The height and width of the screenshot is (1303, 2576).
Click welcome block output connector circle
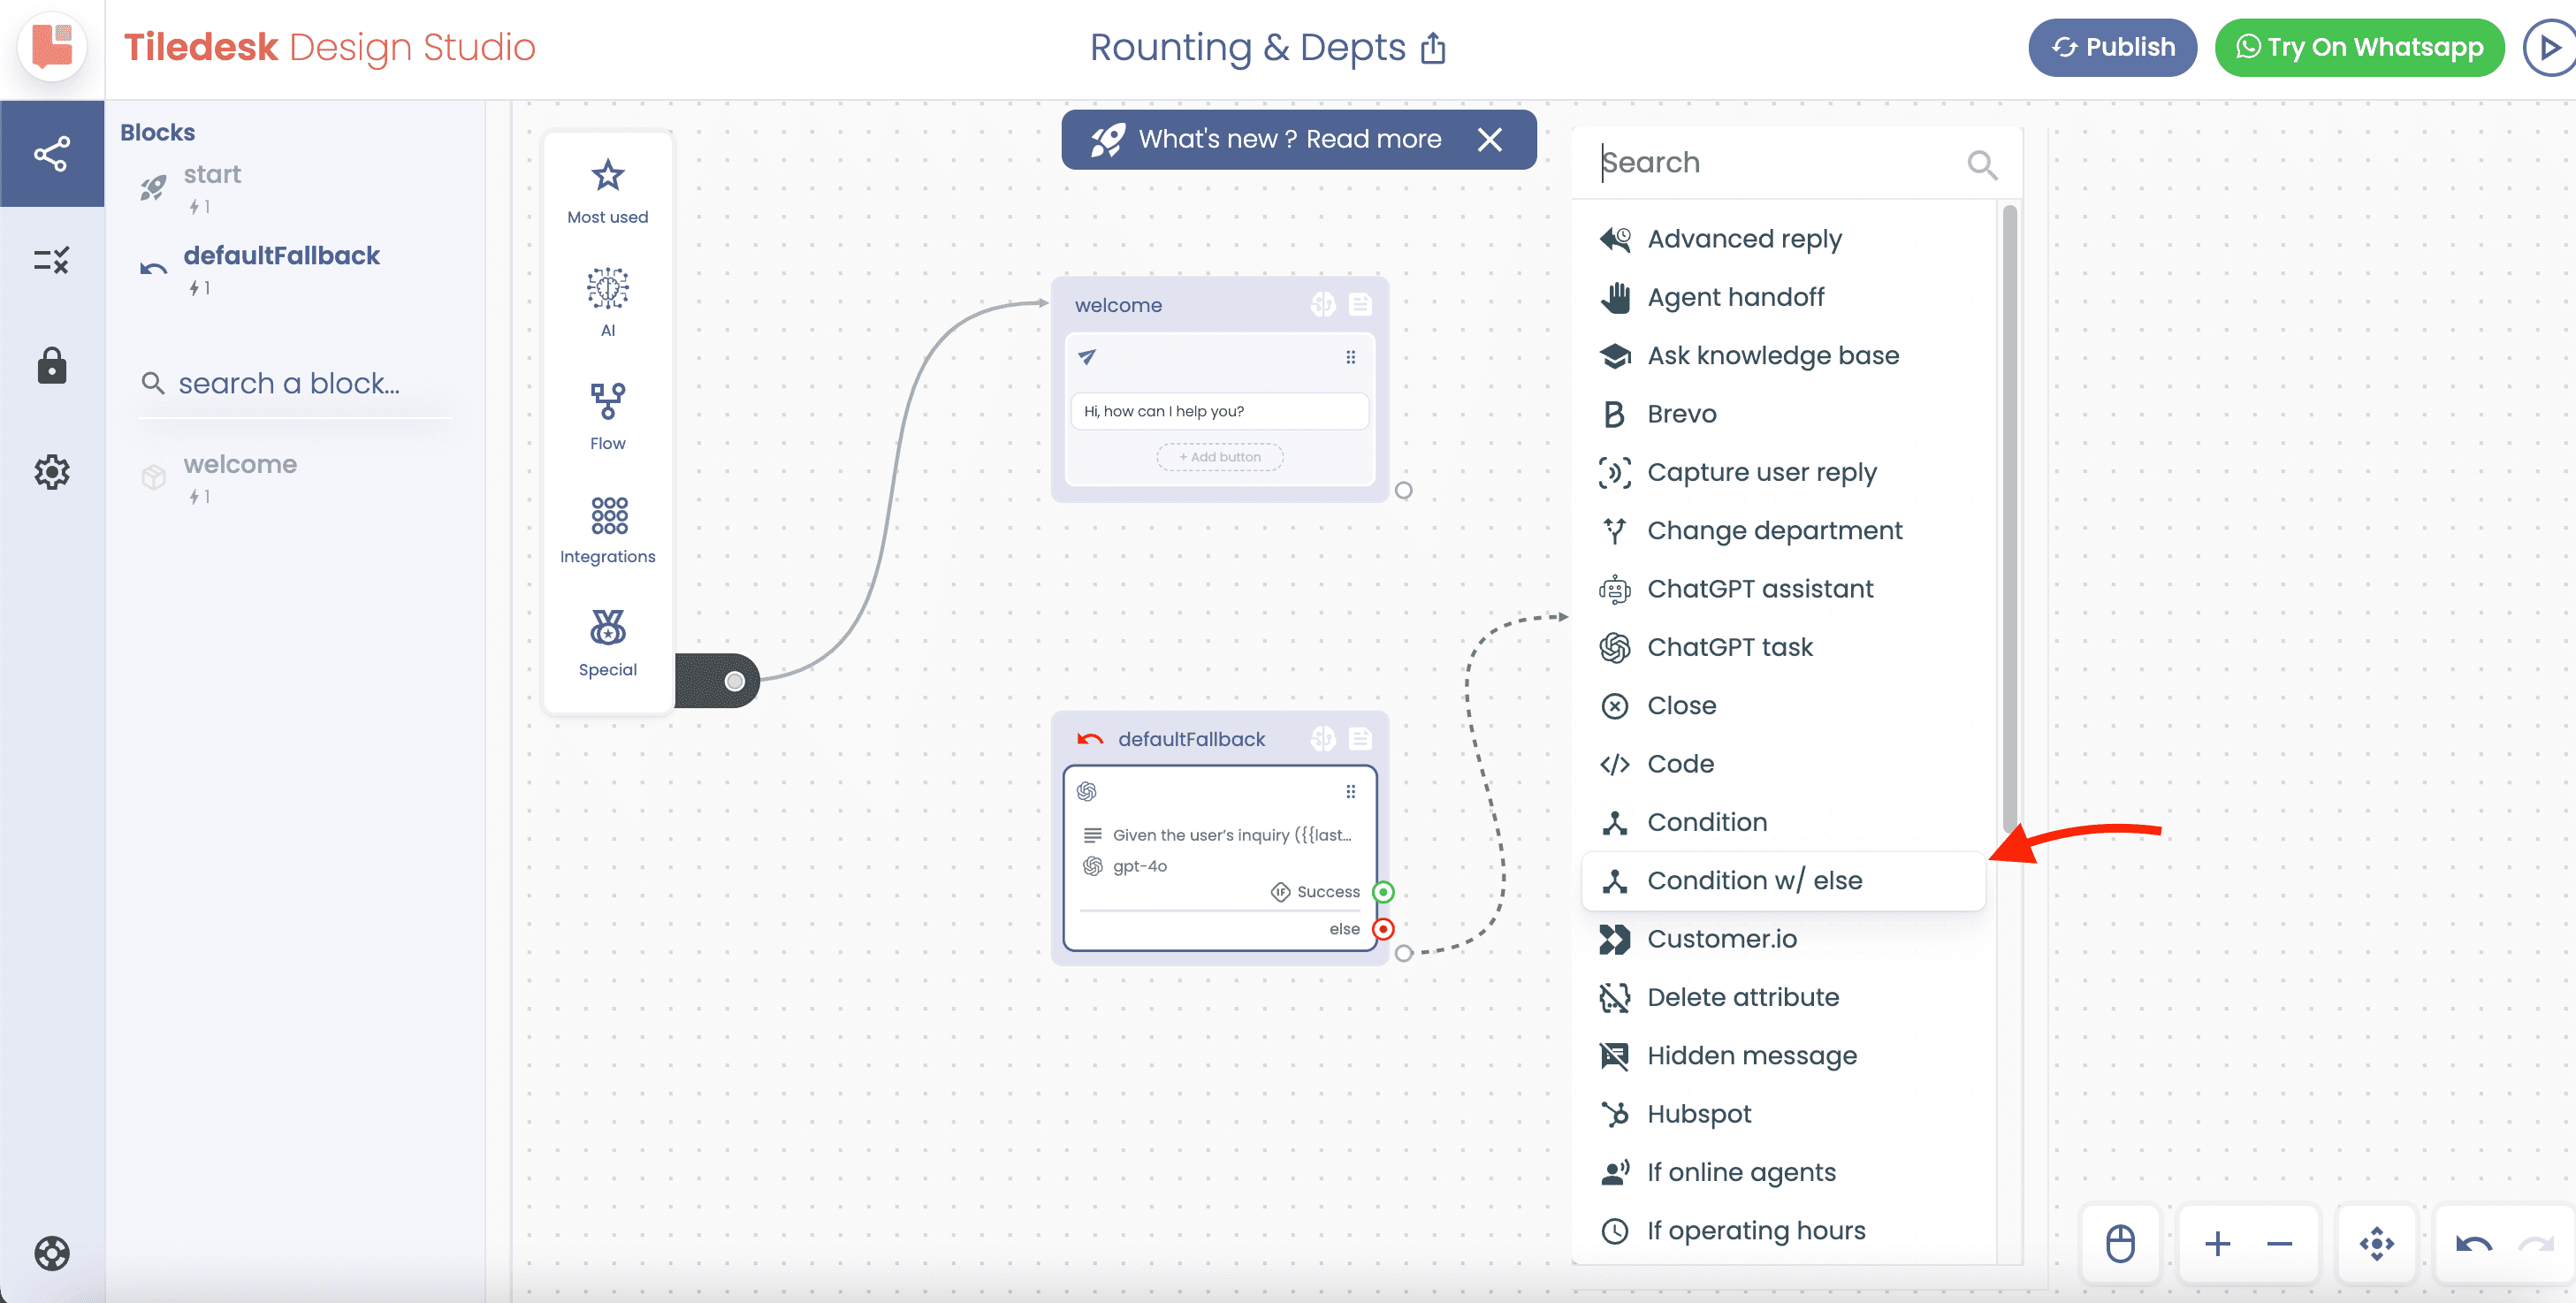coord(1403,490)
